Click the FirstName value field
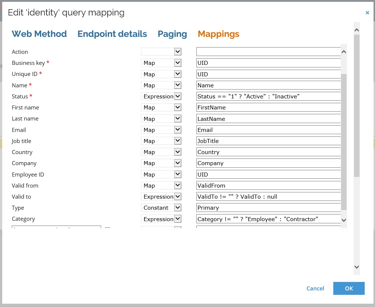The width and height of the screenshot is (375, 307). 268,107
